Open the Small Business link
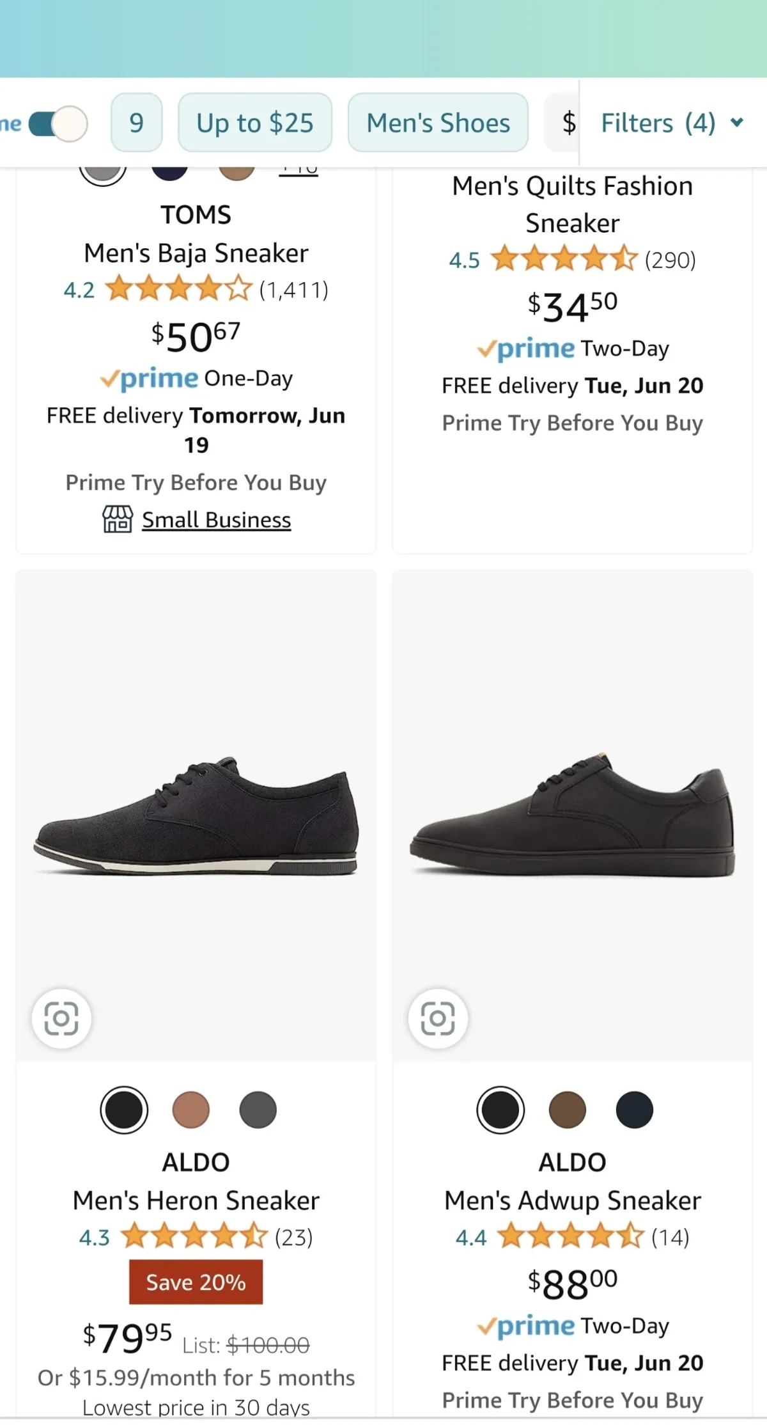767x1425 pixels. pos(216,520)
